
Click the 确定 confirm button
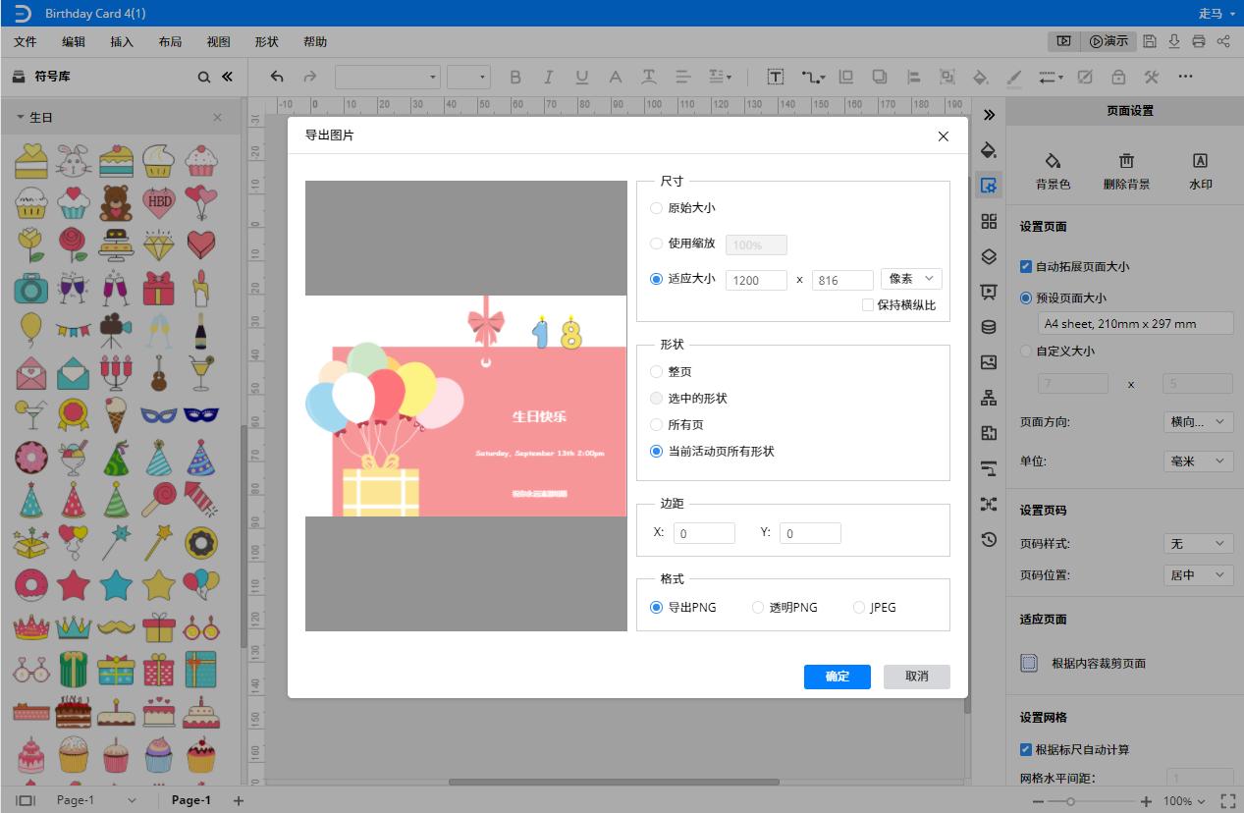pyautogui.click(x=837, y=677)
